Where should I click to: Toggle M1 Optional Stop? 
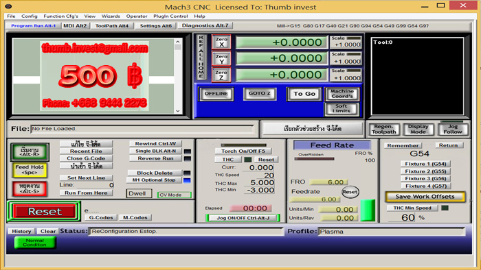(154, 180)
